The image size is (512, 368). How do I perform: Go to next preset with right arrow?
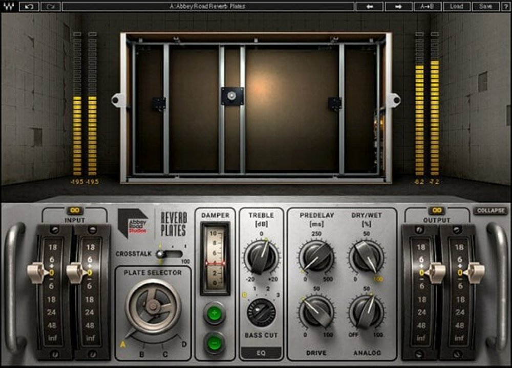pos(397,6)
